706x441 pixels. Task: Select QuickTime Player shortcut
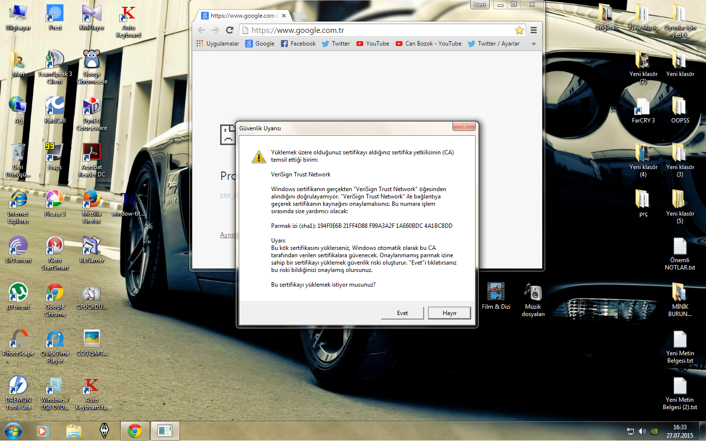55,346
